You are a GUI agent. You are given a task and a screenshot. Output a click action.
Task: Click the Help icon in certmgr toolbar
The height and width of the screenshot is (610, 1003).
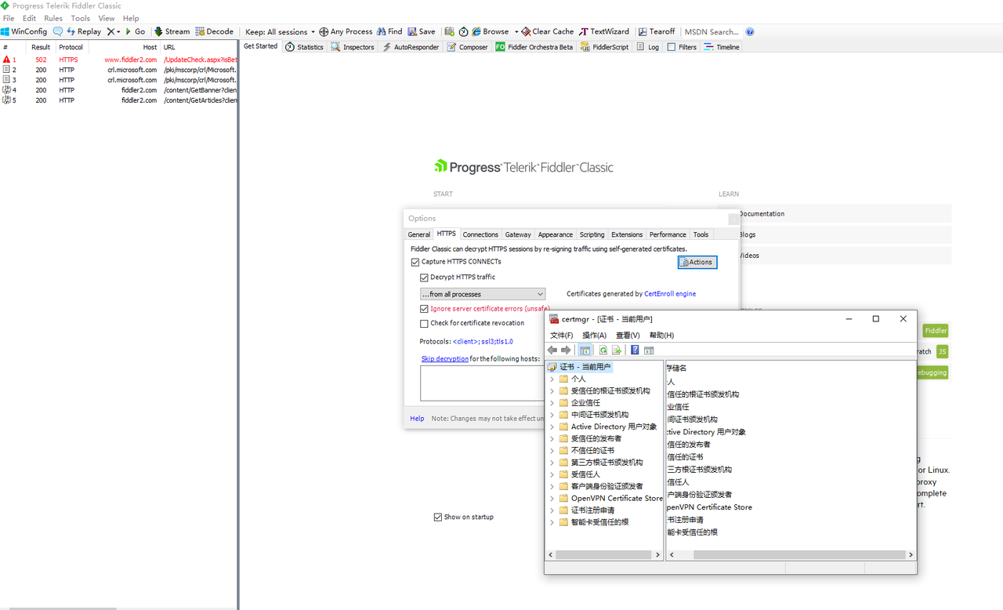(635, 350)
